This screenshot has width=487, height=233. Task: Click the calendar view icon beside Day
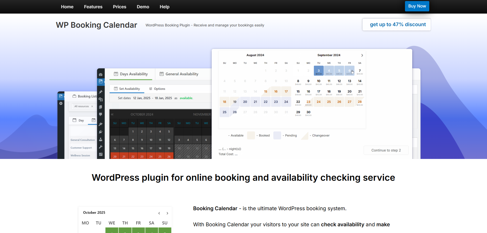click(93, 120)
